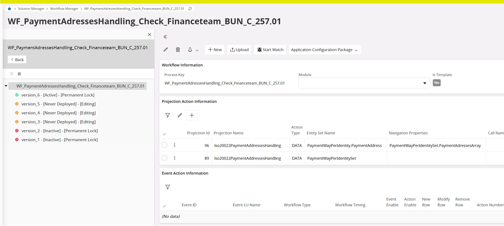This screenshot has width=504, height=226.
Task: Click Action Enable column header
Action: coord(410,202)
